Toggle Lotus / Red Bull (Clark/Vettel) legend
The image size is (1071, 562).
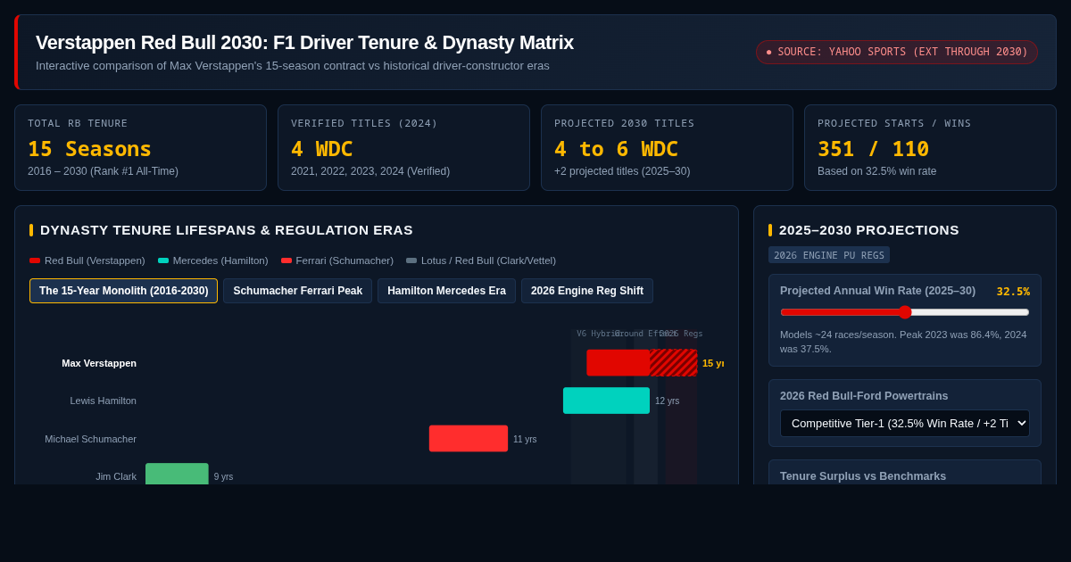(481, 260)
